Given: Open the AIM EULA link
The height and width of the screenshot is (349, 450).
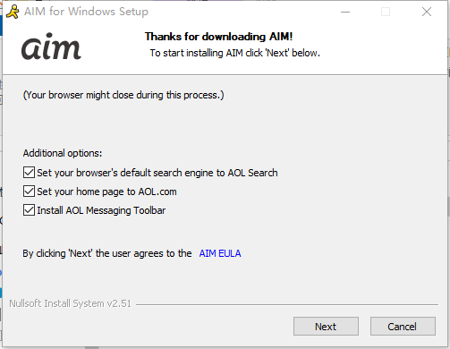Looking at the screenshot, I should (x=220, y=253).
